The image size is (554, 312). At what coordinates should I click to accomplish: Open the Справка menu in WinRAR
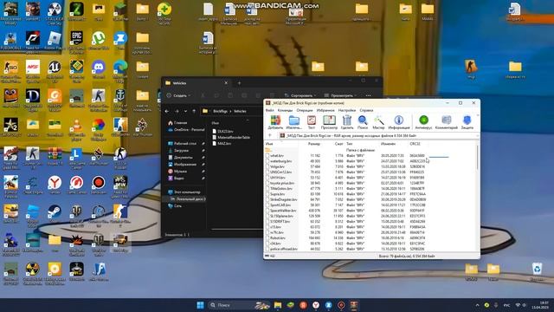(366, 110)
